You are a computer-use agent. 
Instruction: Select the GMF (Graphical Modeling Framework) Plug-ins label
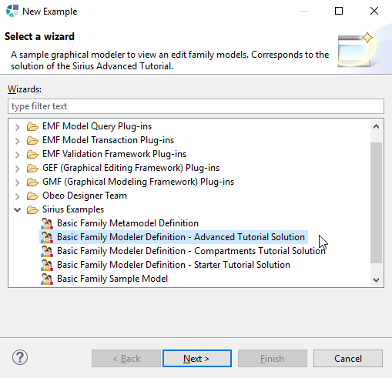coord(138,182)
